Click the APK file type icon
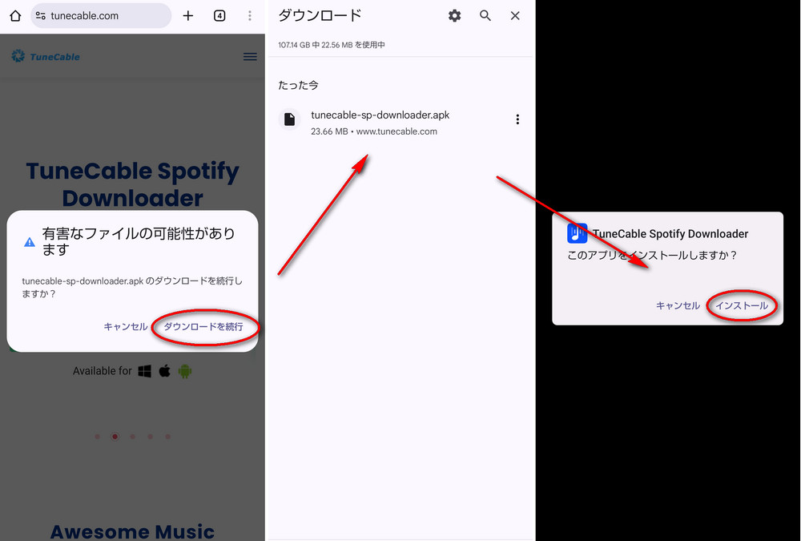 (290, 119)
